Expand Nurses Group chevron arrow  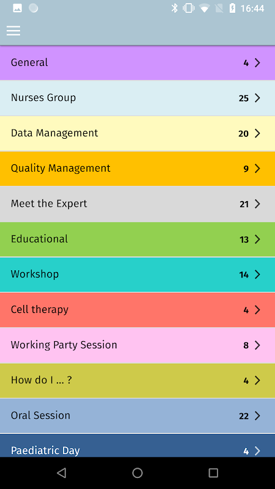tap(257, 98)
